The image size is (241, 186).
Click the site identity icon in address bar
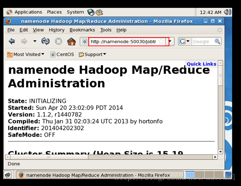pos(85,42)
